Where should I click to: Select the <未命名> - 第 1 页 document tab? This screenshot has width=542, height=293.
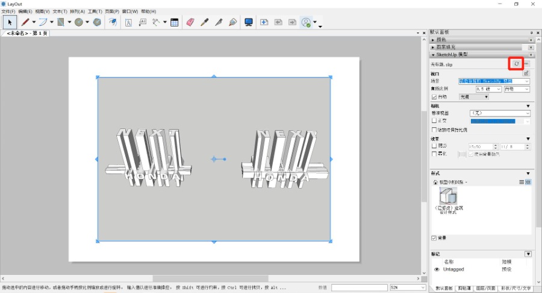coord(26,34)
